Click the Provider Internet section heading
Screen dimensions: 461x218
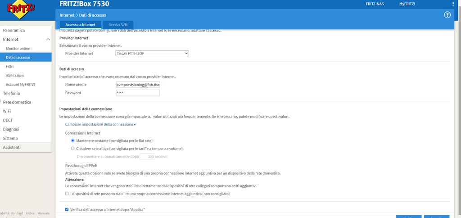74,38
